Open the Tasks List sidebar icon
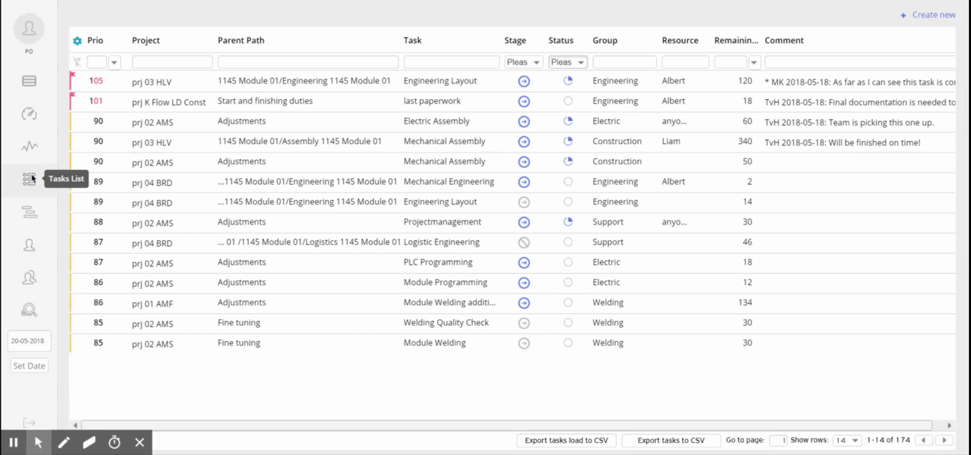 point(29,179)
